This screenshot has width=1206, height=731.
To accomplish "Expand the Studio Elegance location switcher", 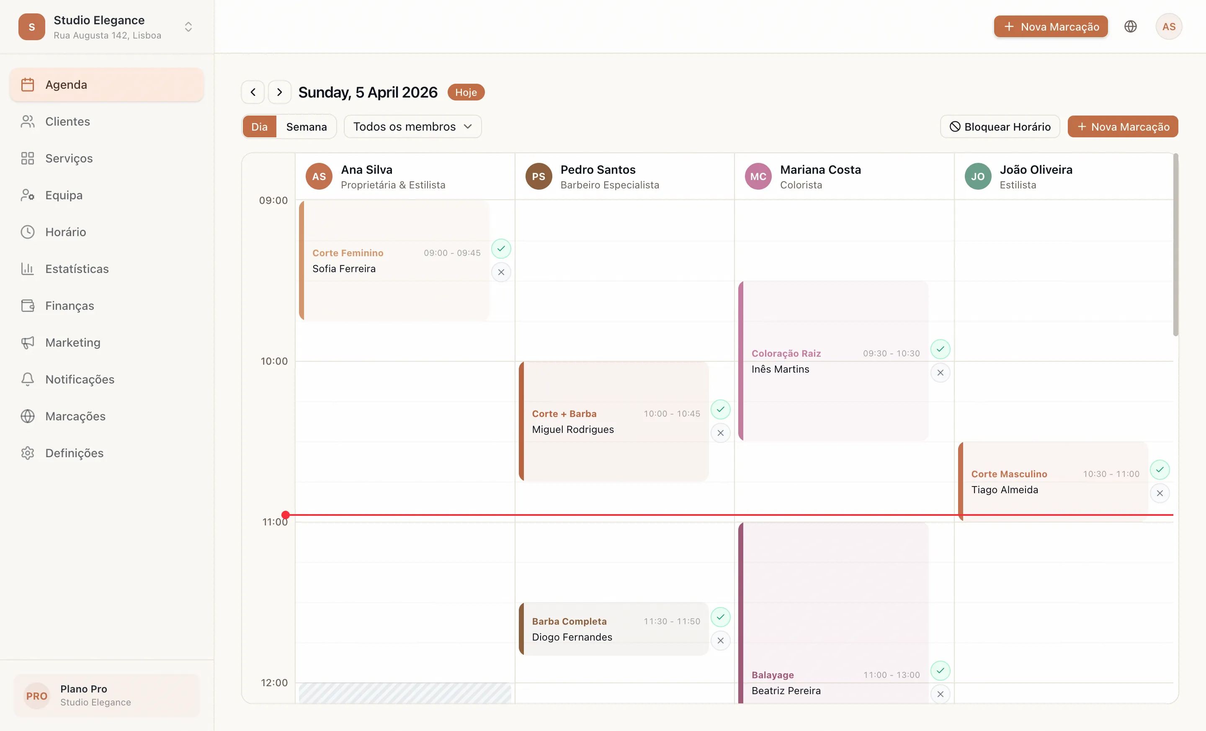I will pyautogui.click(x=188, y=26).
